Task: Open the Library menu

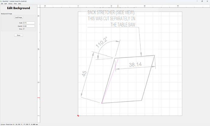Action: 10,4
